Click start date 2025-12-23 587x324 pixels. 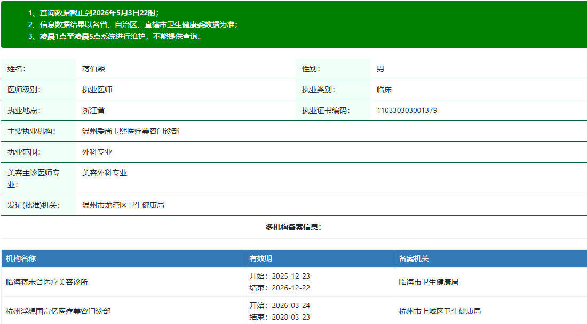click(291, 276)
